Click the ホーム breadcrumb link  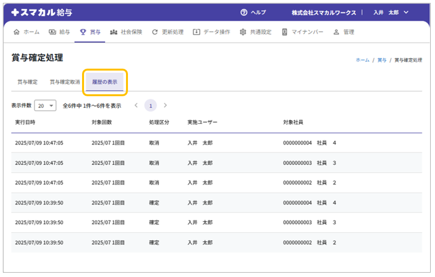(362, 60)
